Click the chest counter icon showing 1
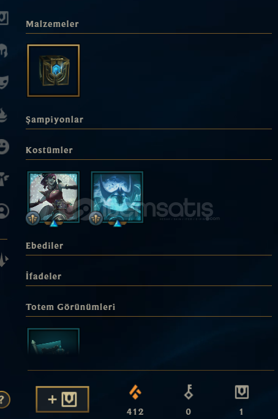The height and width of the screenshot is (419, 278). click(x=242, y=392)
